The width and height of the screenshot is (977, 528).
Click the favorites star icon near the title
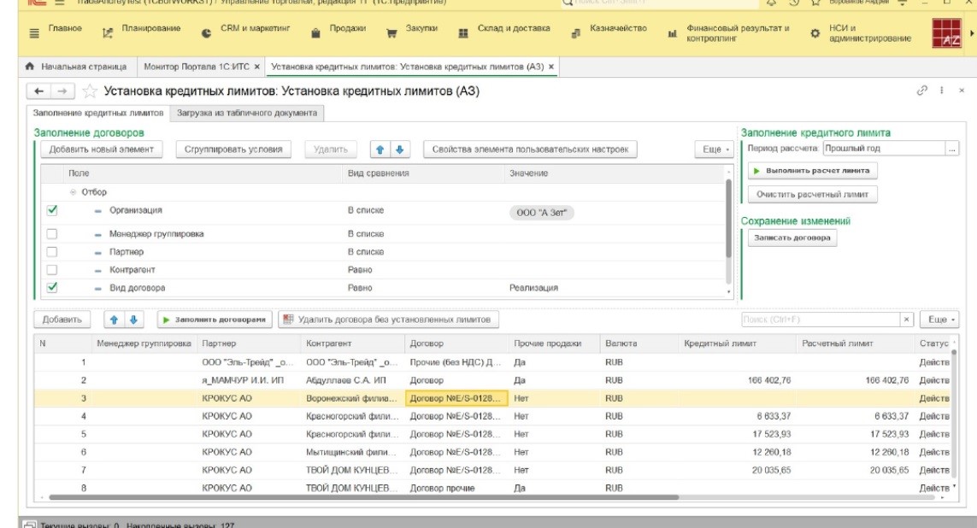click(89, 91)
